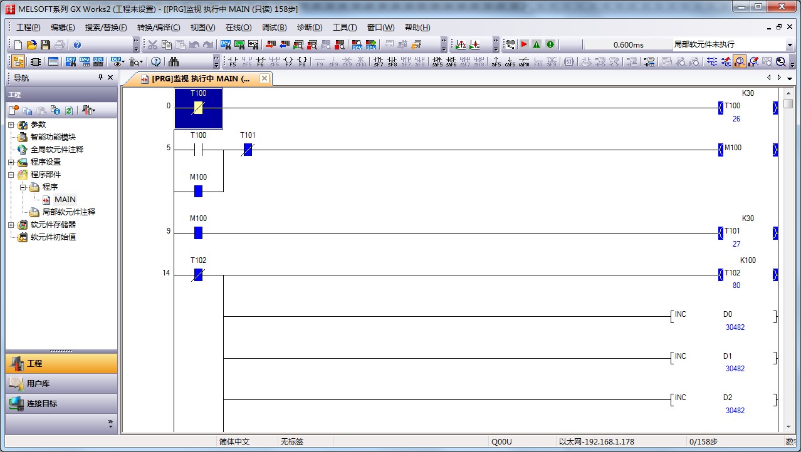Open the 诊断(D) menu
Screen dimensions: 801x452
pyautogui.click(x=310, y=28)
